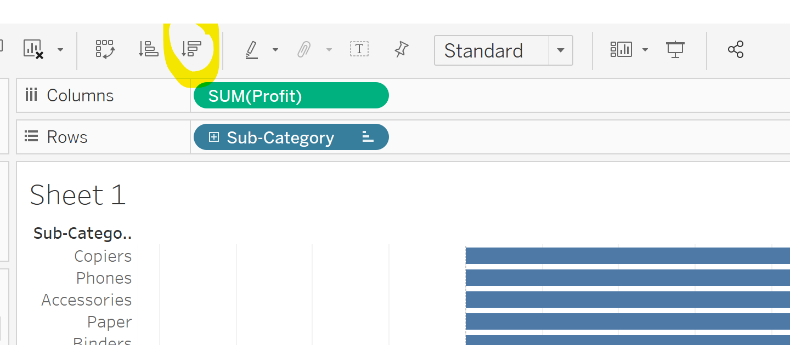Click the Group Members paperclip icon
Screen dimensions: 790x345
point(303,50)
